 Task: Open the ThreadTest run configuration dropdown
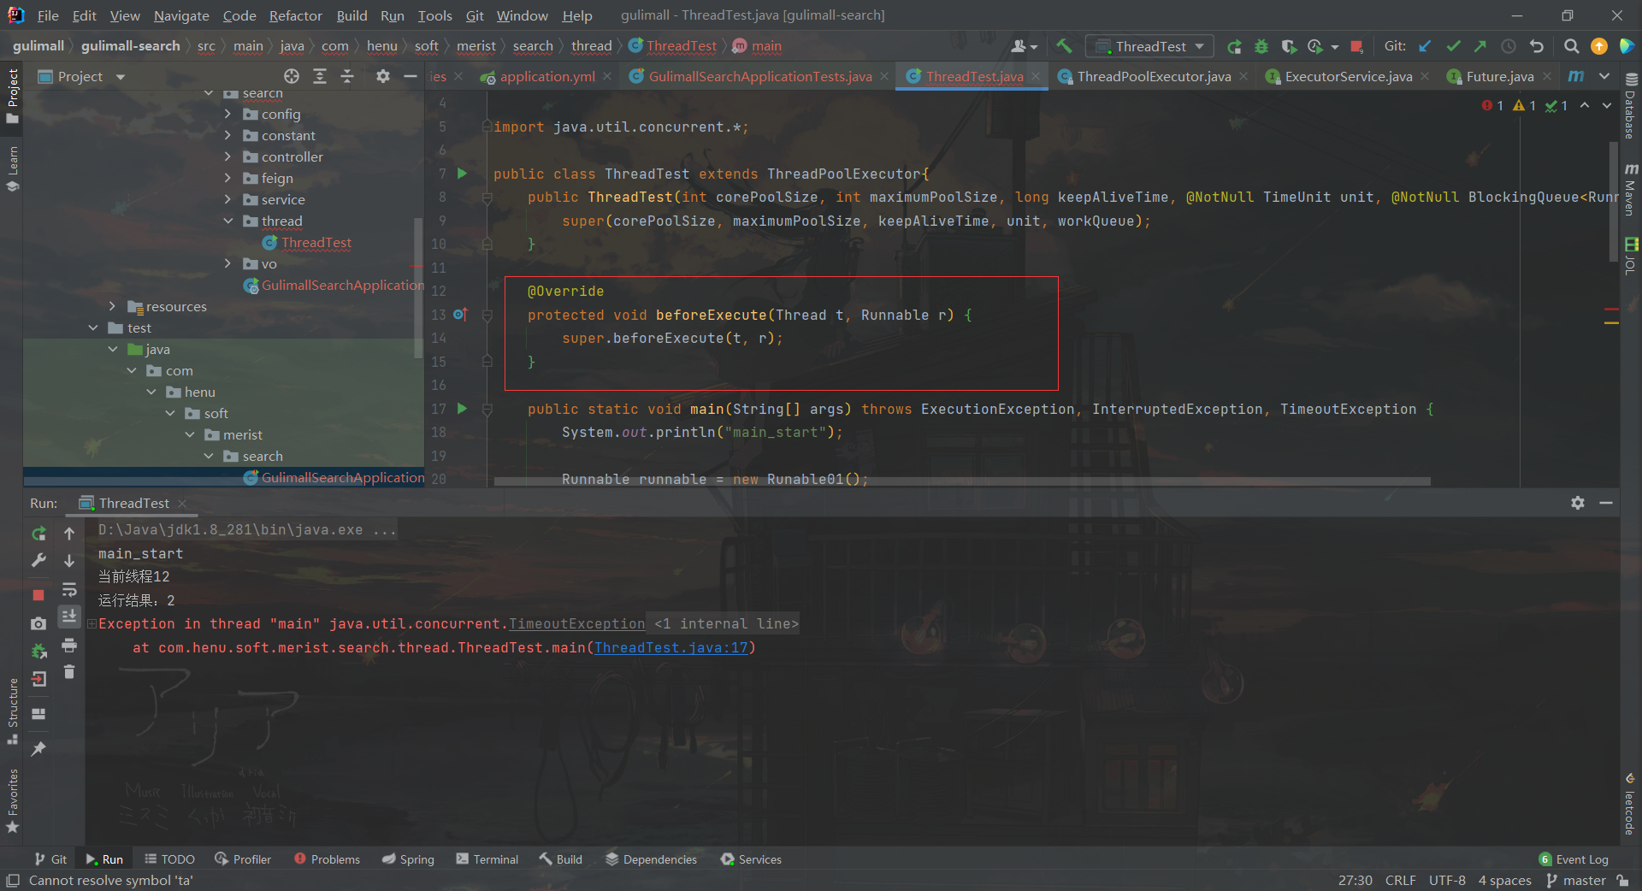point(1150,46)
